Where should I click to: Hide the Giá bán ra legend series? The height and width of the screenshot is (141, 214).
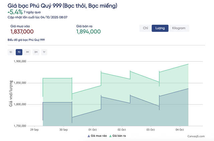[119, 136]
